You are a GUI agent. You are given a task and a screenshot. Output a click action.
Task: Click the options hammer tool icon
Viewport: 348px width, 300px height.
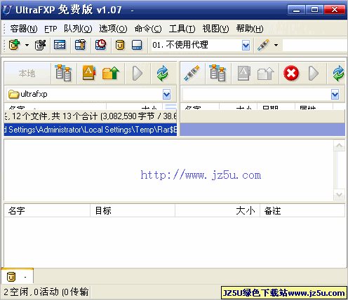pos(80,45)
